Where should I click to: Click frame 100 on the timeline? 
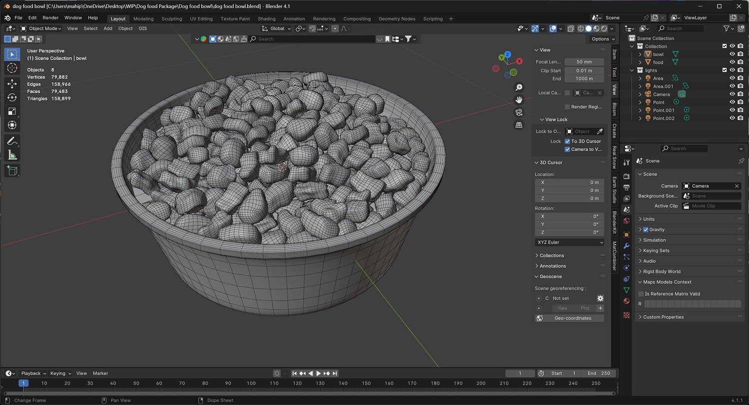[x=251, y=384]
